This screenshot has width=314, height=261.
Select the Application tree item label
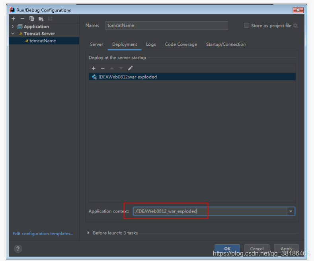tap(36, 27)
